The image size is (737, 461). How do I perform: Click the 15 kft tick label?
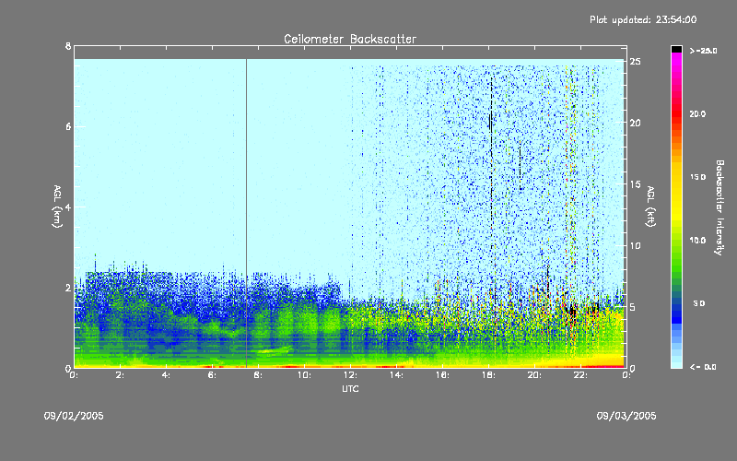(x=635, y=184)
